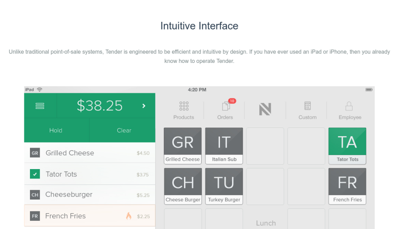Select the CH icon beside Cheeseburger row
401x229 pixels.
coord(35,195)
